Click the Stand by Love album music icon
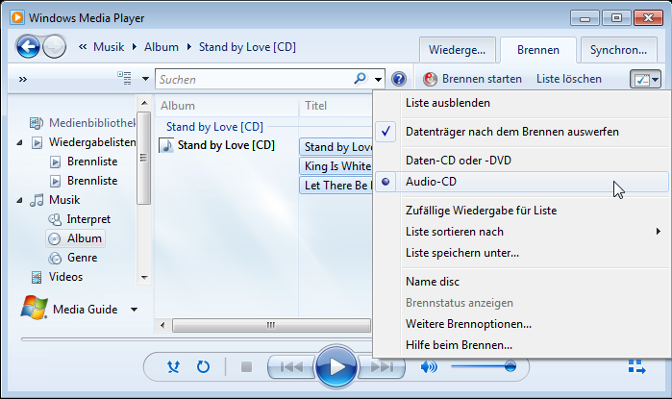672x399 pixels. tap(166, 145)
